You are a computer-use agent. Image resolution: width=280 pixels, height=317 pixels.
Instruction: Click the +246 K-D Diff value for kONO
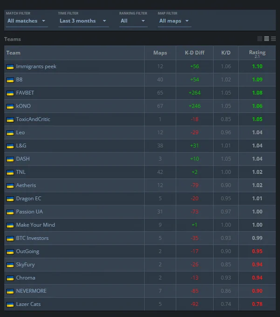click(x=195, y=106)
